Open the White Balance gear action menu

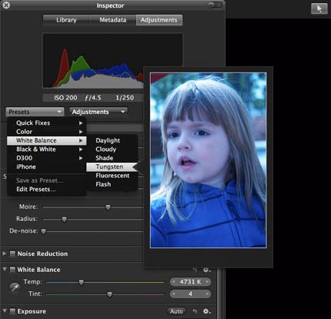click(207, 270)
